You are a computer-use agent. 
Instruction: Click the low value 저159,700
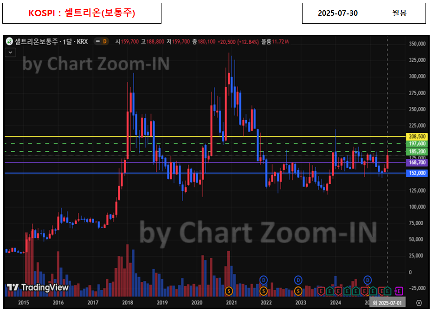click(178, 42)
